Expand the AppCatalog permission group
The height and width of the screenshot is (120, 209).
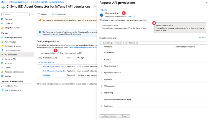[102, 93]
